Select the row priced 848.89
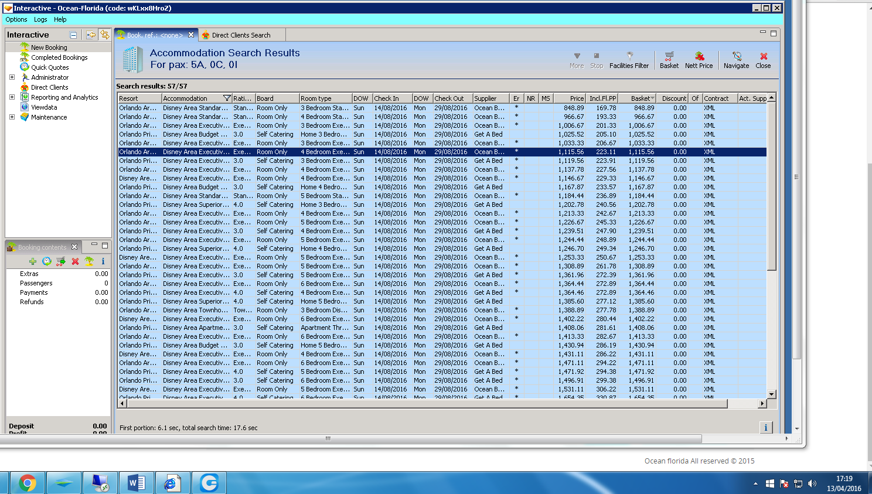 tap(442, 108)
